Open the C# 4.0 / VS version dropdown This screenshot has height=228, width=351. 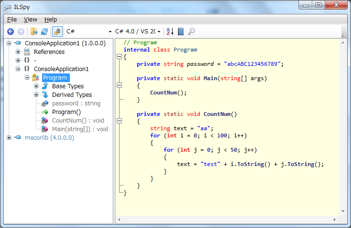pos(138,31)
